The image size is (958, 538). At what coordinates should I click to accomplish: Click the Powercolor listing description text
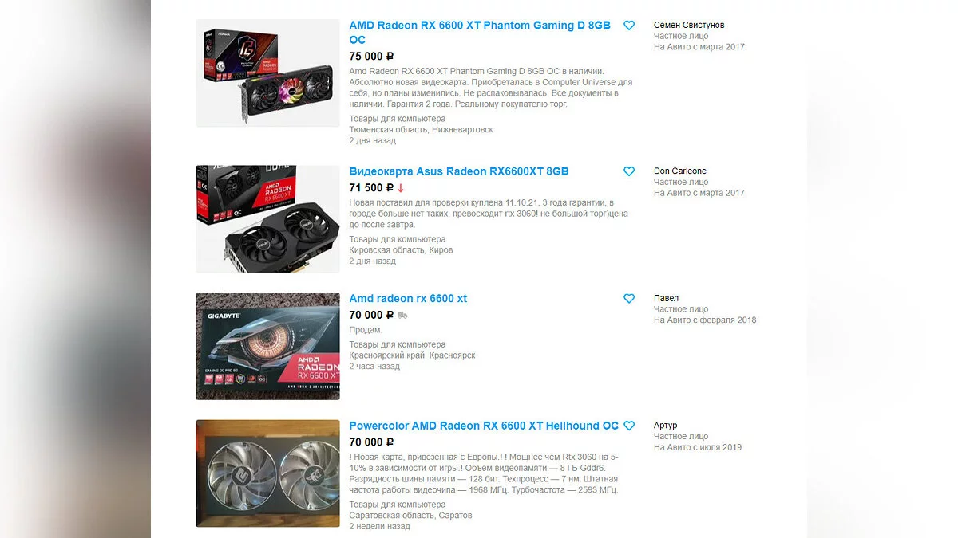484,473
